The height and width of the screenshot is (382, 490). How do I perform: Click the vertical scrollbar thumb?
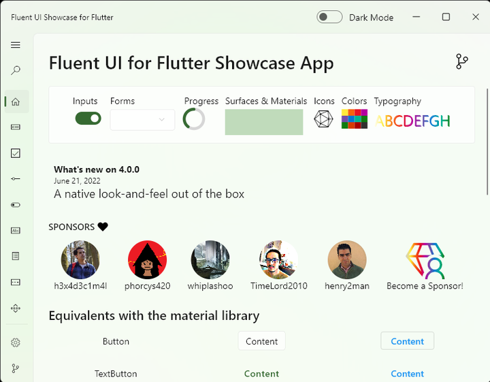tap(487, 142)
